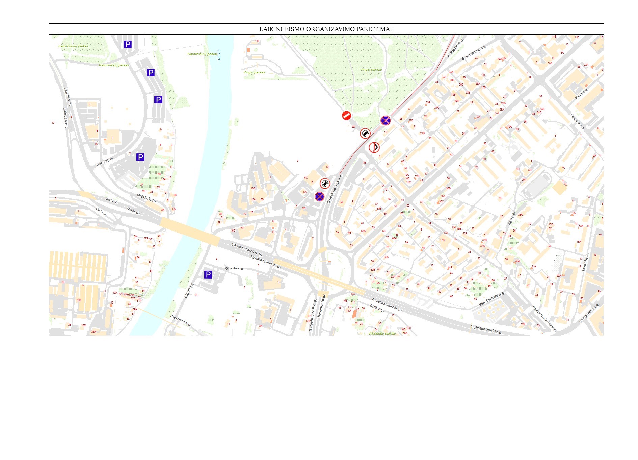
Task: Click the Parodų g. street label
Action: coord(105,162)
